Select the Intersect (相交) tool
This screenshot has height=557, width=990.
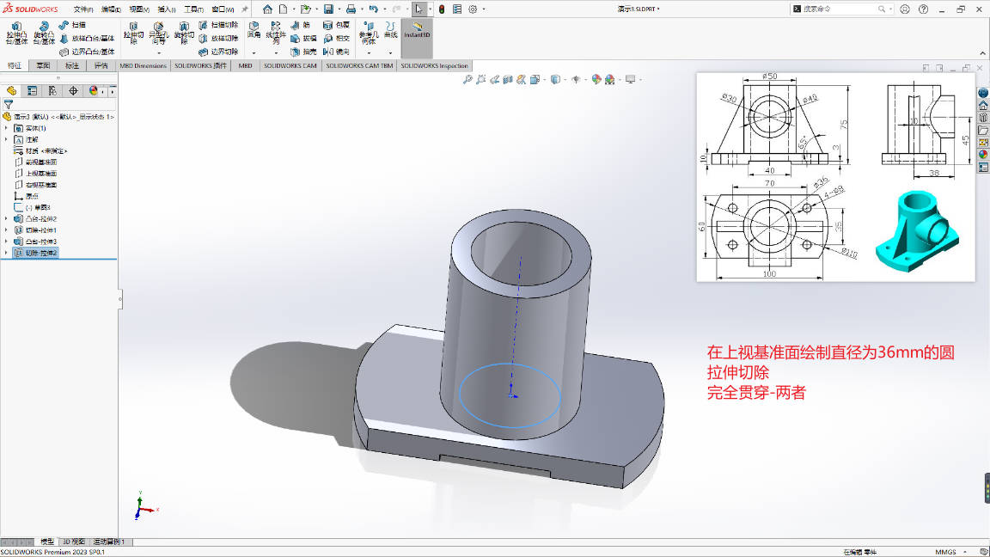tap(337, 39)
